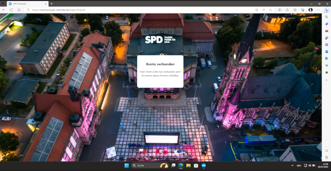Open Microsoft Store from taskbar
This screenshot has width=331, height=171.
(196, 165)
